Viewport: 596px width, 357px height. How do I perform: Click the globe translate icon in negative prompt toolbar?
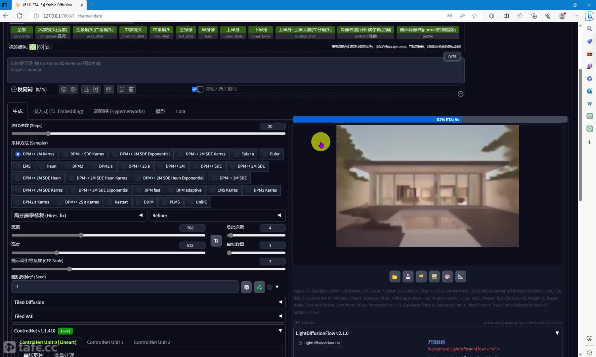pyautogui.click(x=64, y=89)
